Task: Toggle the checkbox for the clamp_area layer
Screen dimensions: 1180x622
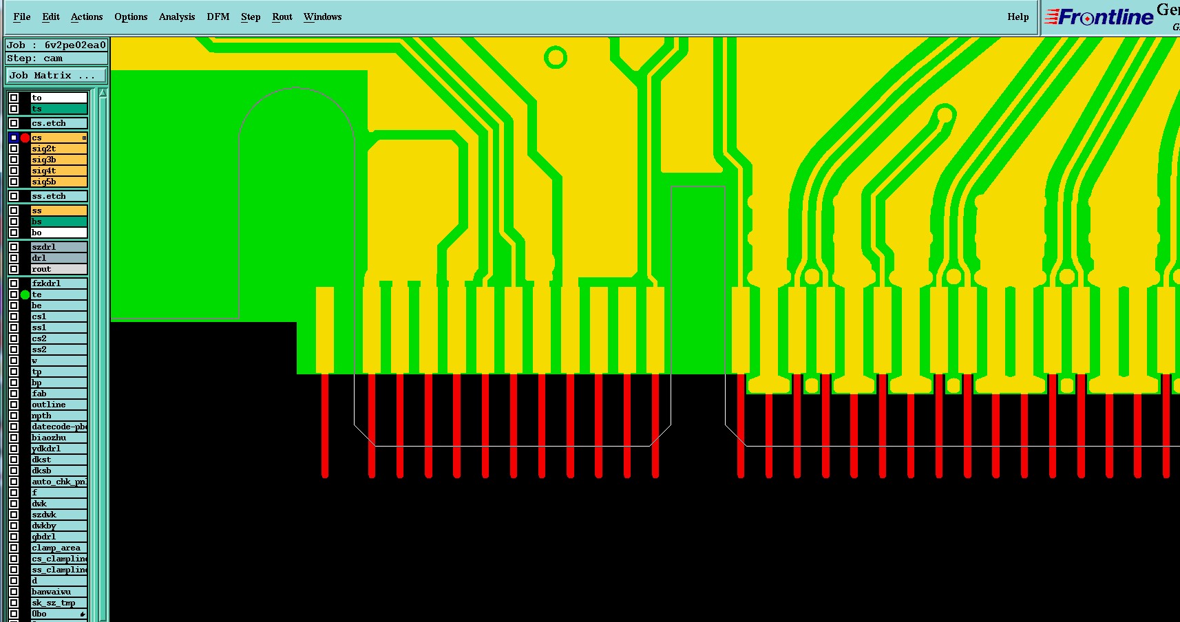Action: 14,548
